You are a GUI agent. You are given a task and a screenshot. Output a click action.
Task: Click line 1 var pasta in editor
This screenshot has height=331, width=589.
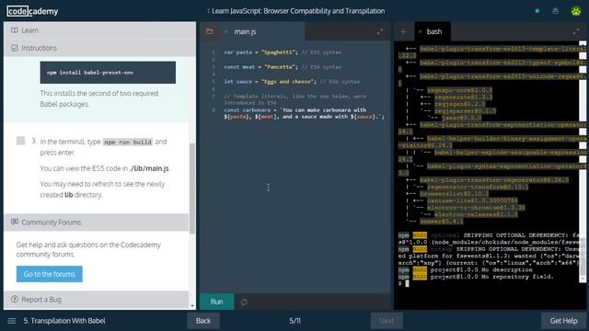click(283, 52)
